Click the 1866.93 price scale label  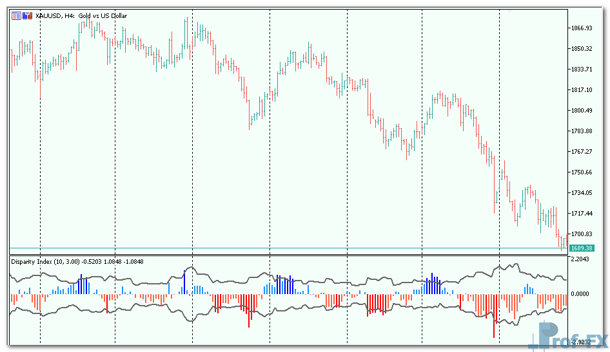(x=581, y=28)
